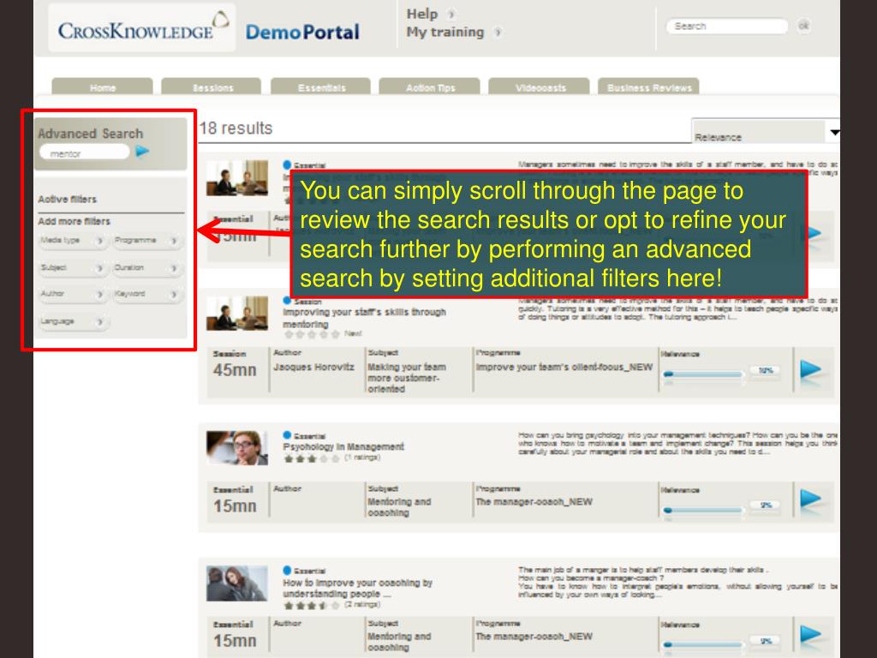Select the Business Reviews tab
This screenshot has width=877, height=658.
(x=649, y=87)
